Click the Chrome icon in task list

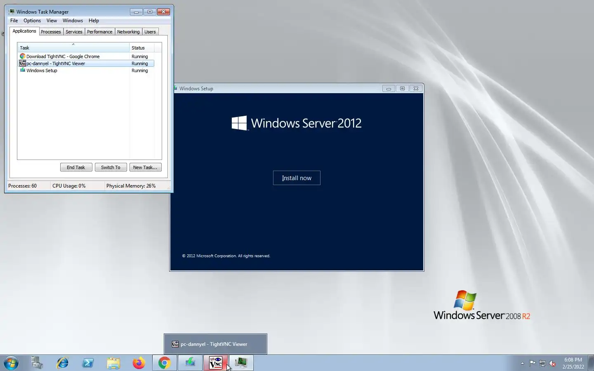(23, 56)
